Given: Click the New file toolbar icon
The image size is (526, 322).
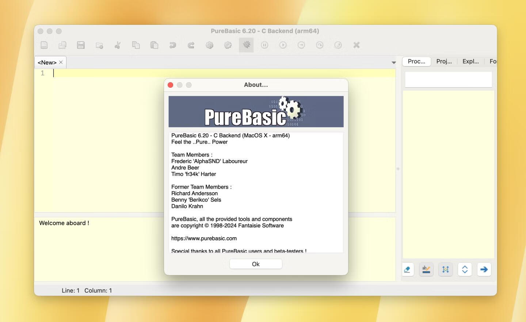Looking at the screenshot, I should tap(44, 45).
